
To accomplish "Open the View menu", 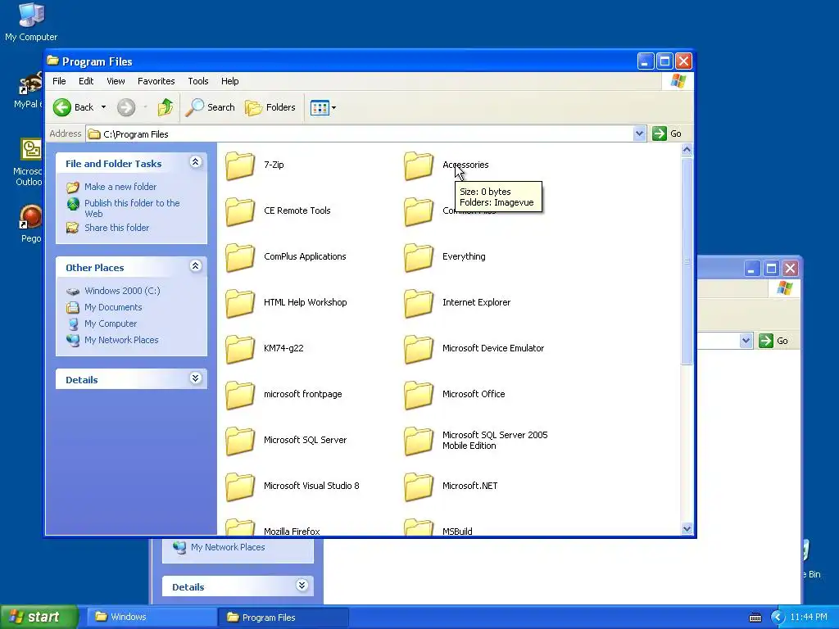I will [x=116, y=81].
